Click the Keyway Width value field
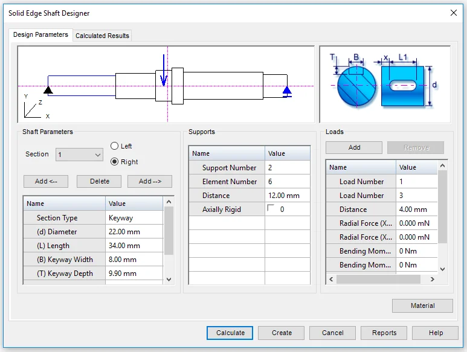Viewport: 467px width, 352px height. pos(134,260)
